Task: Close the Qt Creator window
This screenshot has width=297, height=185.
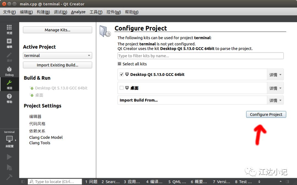Action: 4,4
